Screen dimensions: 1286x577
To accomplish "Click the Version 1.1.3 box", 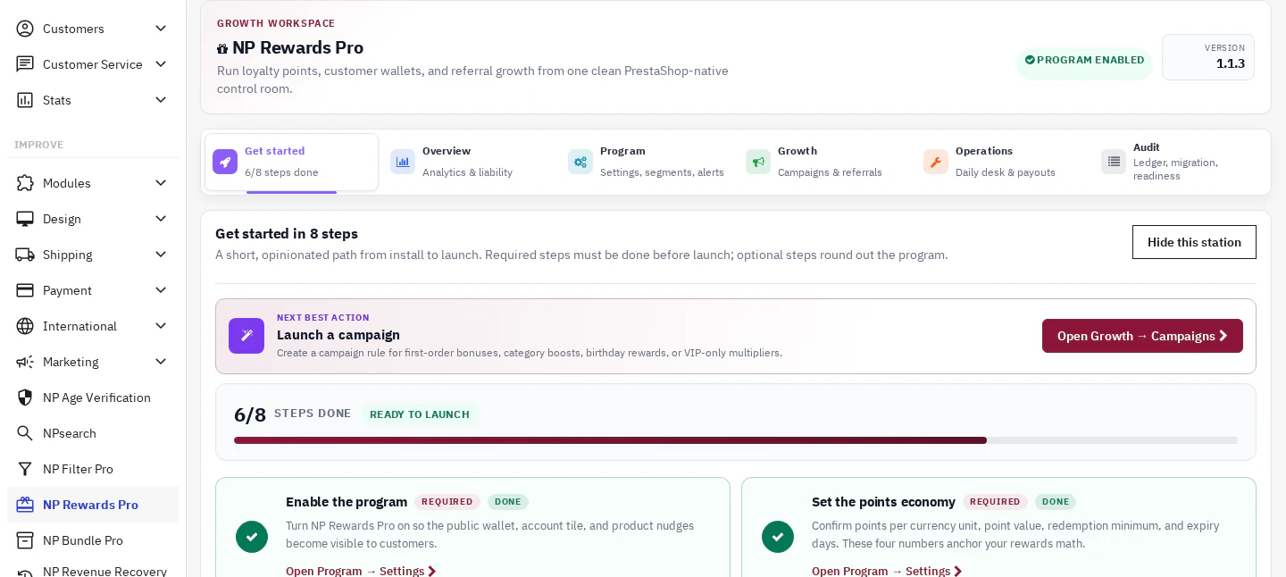I will tap(1208, 57).
